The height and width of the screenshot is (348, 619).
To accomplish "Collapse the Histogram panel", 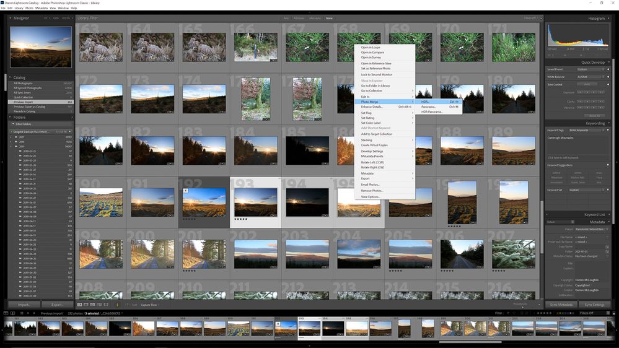I will click(x=608, y=18).
